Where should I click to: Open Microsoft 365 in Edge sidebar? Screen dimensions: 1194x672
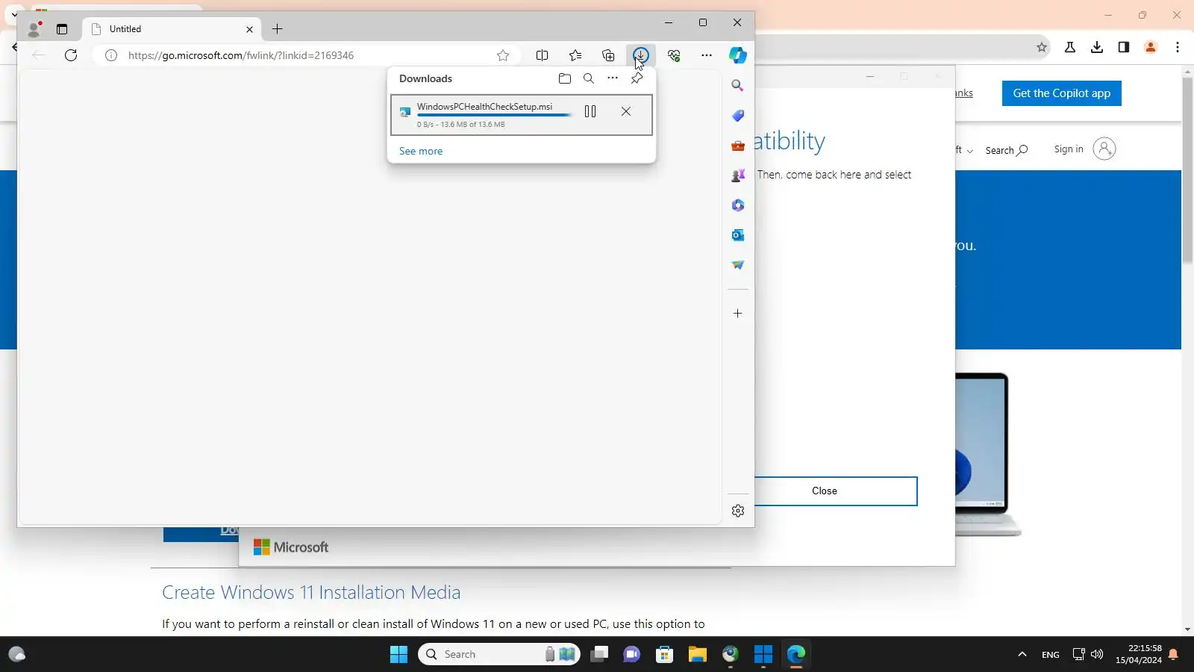pos(738,205)
